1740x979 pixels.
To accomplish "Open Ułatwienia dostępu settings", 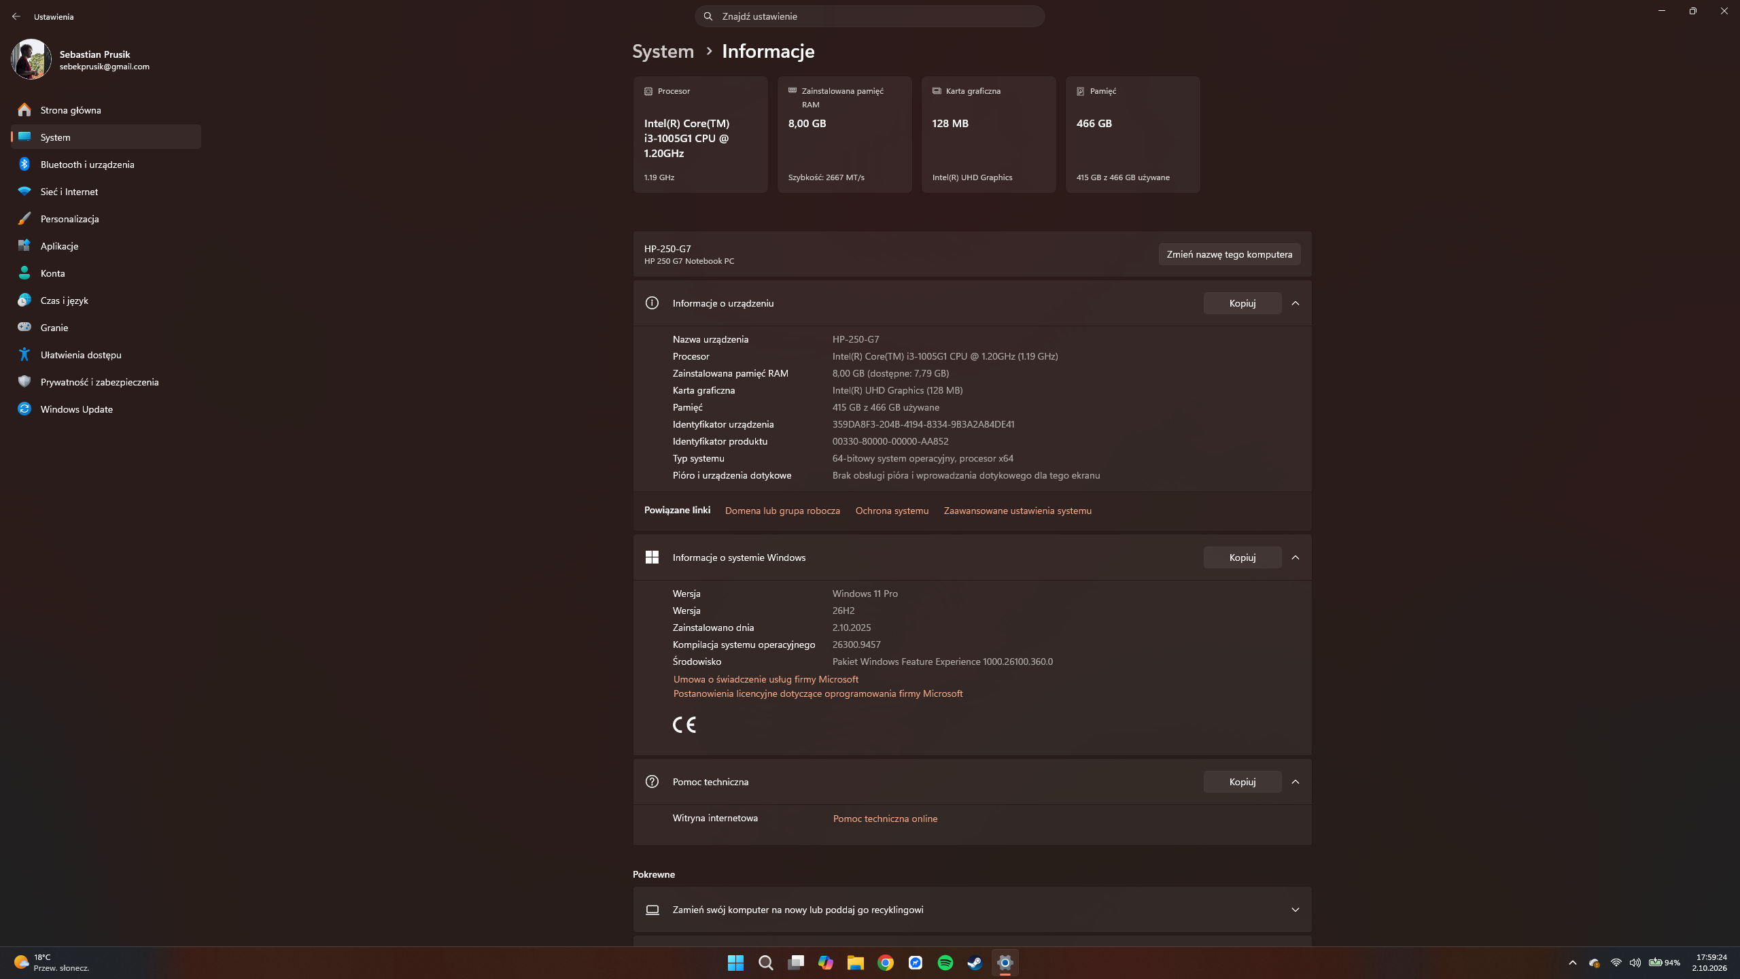I will [x=106, y=355].
